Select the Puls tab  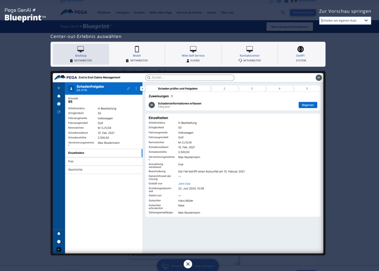click(x=104, y=161)
